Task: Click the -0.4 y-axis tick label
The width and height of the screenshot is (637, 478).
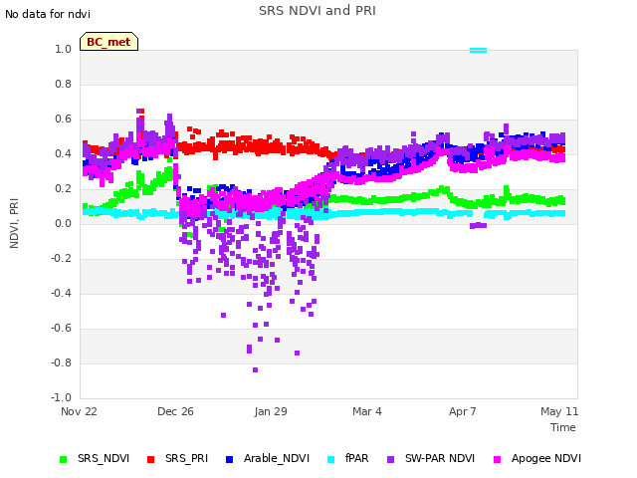Action: (x=61, y=294)
